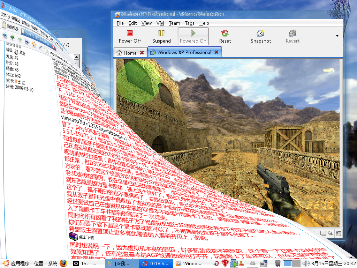Switch to the Home tab
Viewport: 357px width, 268px height.
[x=130, y=53]
